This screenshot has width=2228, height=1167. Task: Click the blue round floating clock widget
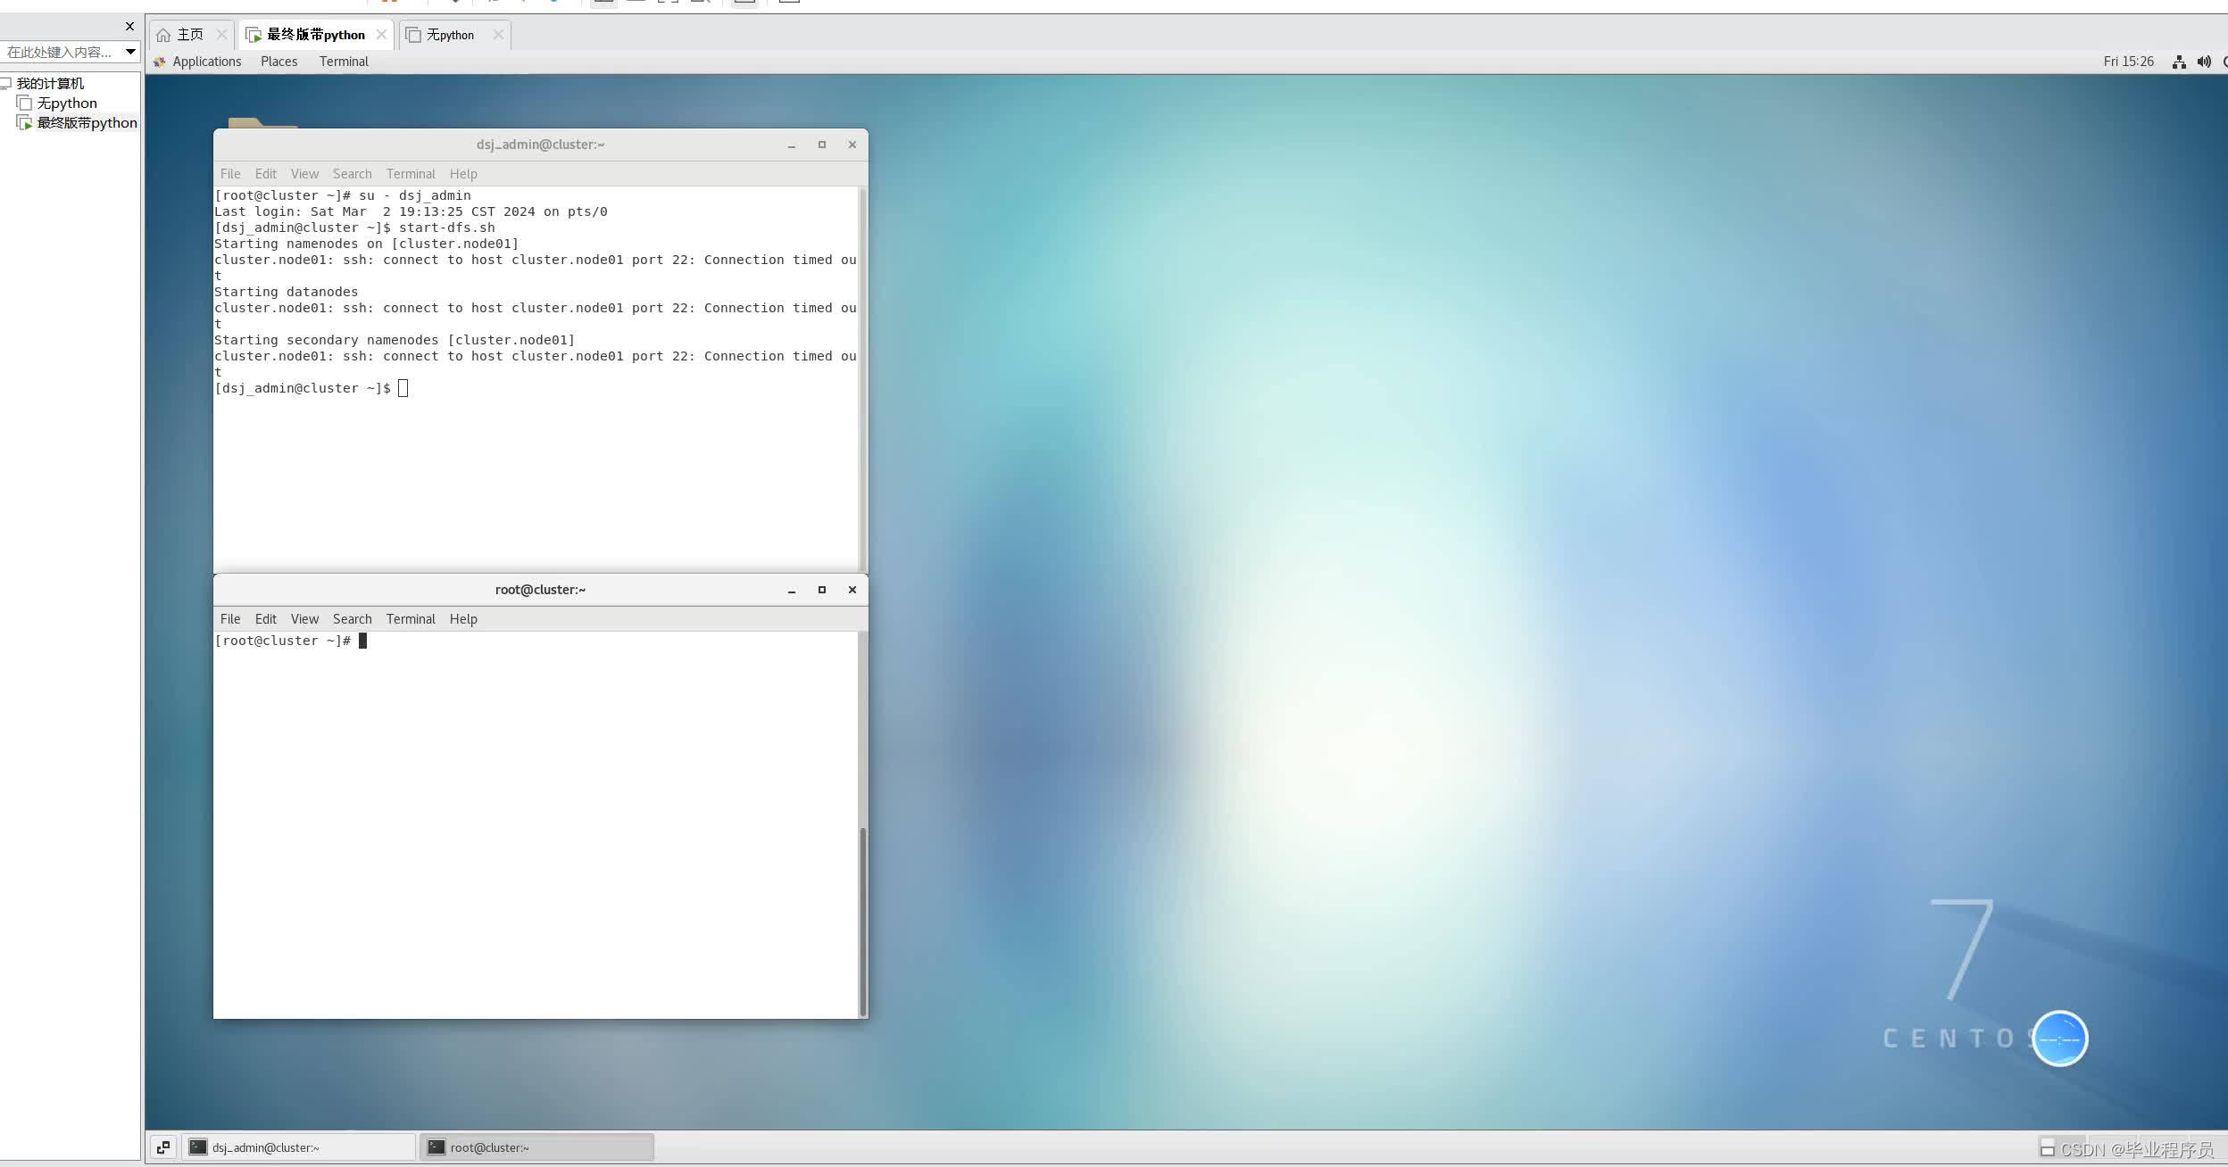(2059, 1039)
